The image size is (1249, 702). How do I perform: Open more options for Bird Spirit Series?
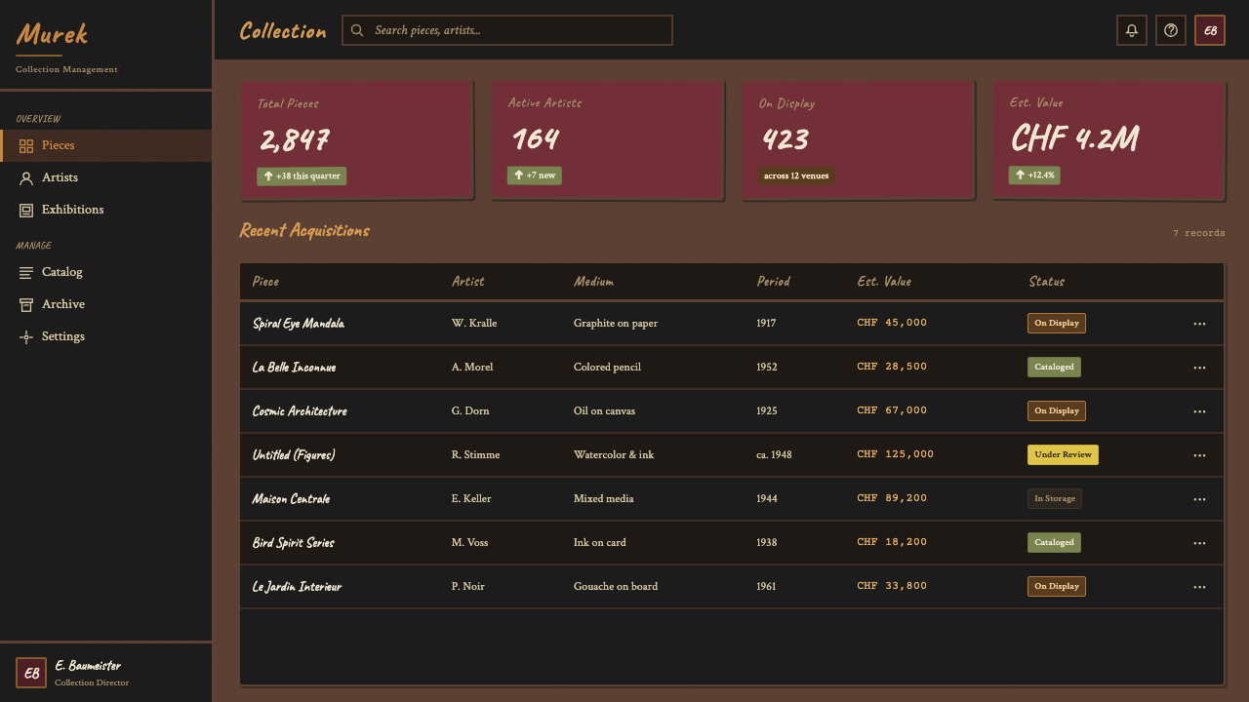[1199, 543]
